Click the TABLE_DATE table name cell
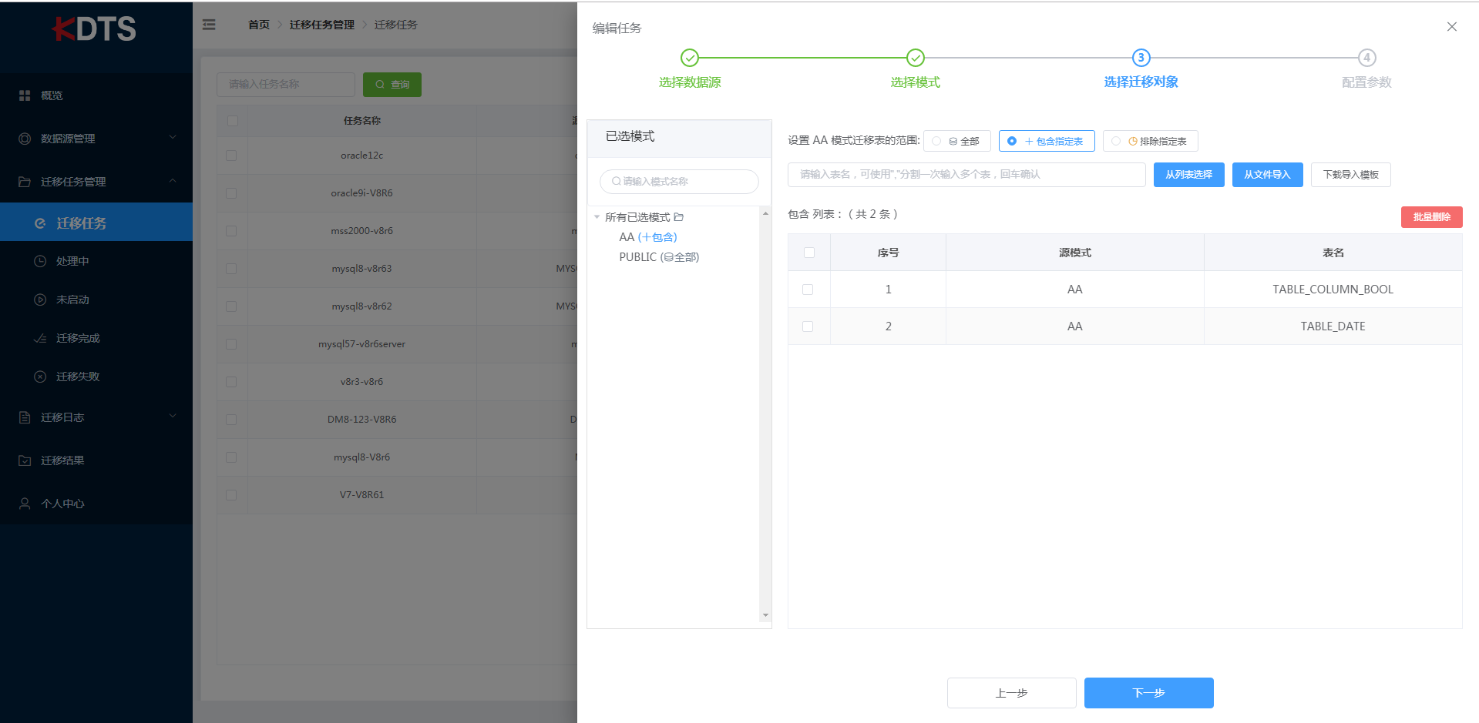This screenshot has width=1479, height=723. click(1333, 326)
